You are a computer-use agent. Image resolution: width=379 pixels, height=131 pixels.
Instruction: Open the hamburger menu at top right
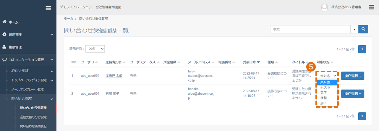point(371,7)
